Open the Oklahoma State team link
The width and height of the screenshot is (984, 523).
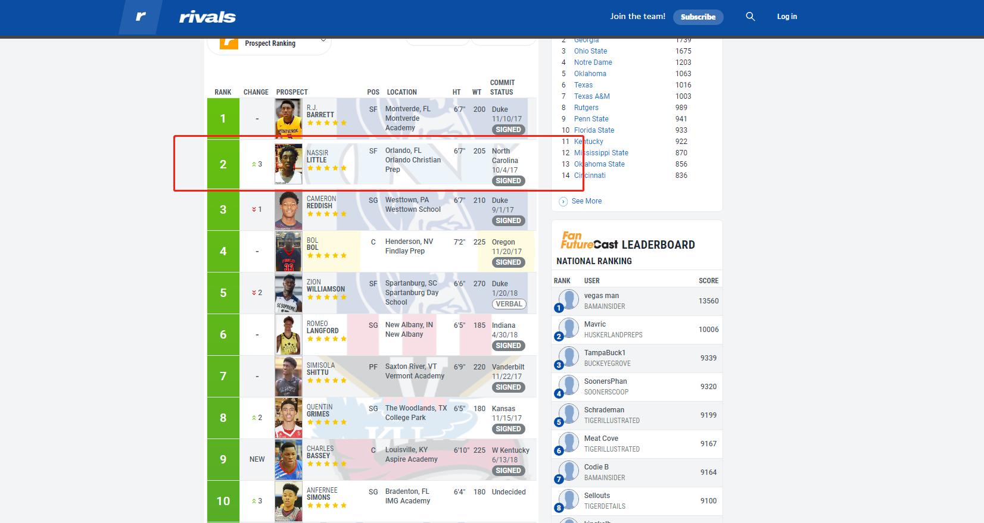pyautogui.click(x=599, y=164)
